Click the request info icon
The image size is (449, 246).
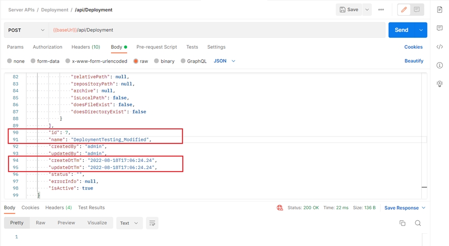pyautogui.click(x=439, y=65)
